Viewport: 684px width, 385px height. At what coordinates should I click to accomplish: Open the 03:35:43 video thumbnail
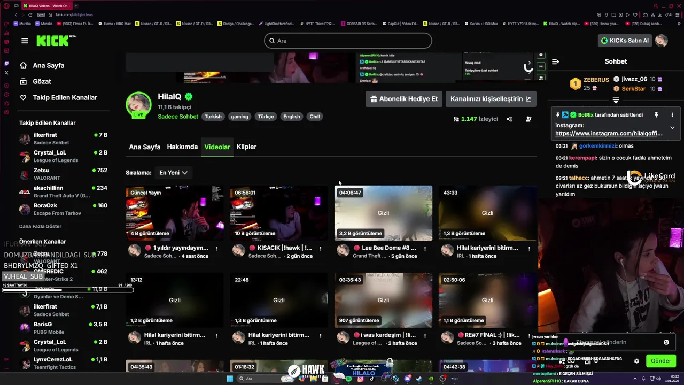[x=383, y=300]
